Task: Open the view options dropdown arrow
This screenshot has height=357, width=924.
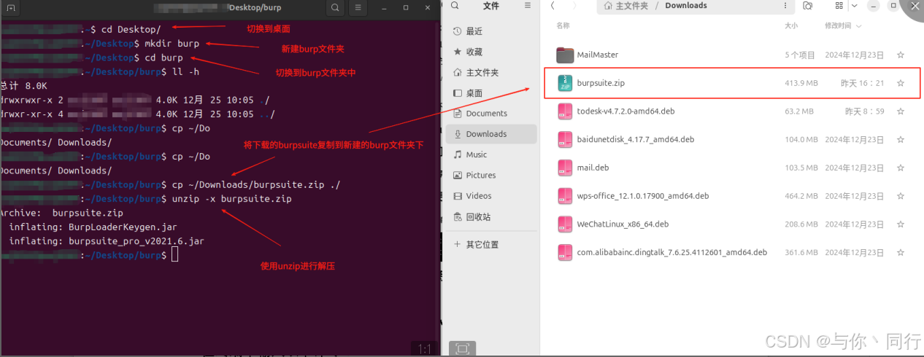Action: 855,5
